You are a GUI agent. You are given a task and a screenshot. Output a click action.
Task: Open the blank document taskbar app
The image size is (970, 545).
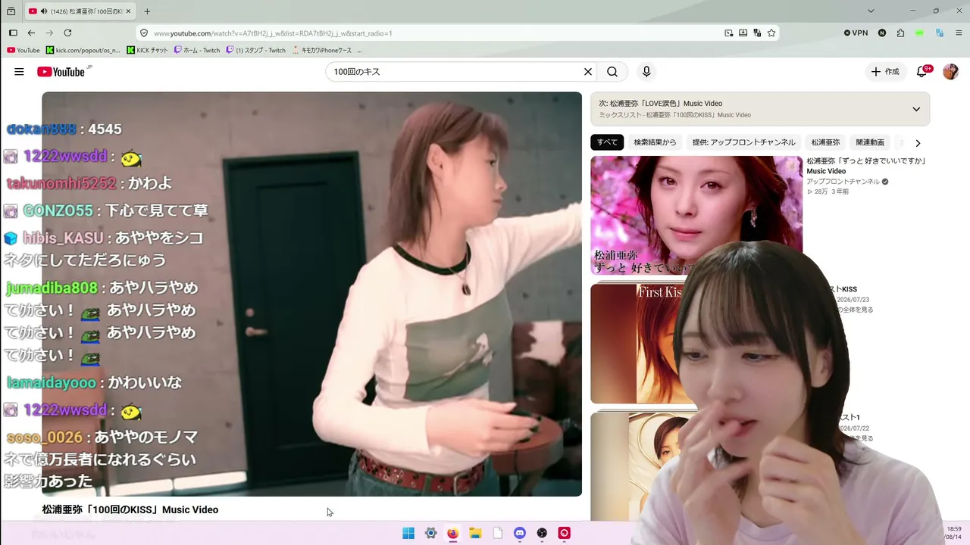coord(498,533)
